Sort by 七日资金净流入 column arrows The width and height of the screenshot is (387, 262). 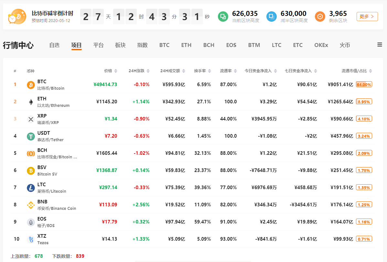(x=316, y=71)
